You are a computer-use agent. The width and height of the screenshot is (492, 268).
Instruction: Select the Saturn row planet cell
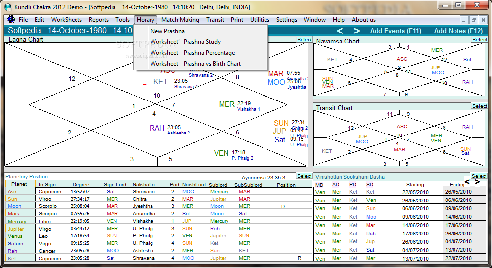tap(20, 243)
